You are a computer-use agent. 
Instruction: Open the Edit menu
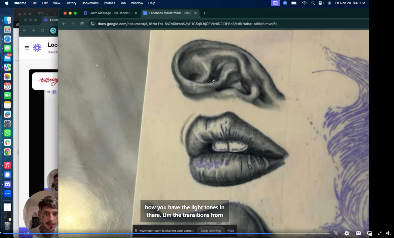pyautogui.click(x=45, y=3)
